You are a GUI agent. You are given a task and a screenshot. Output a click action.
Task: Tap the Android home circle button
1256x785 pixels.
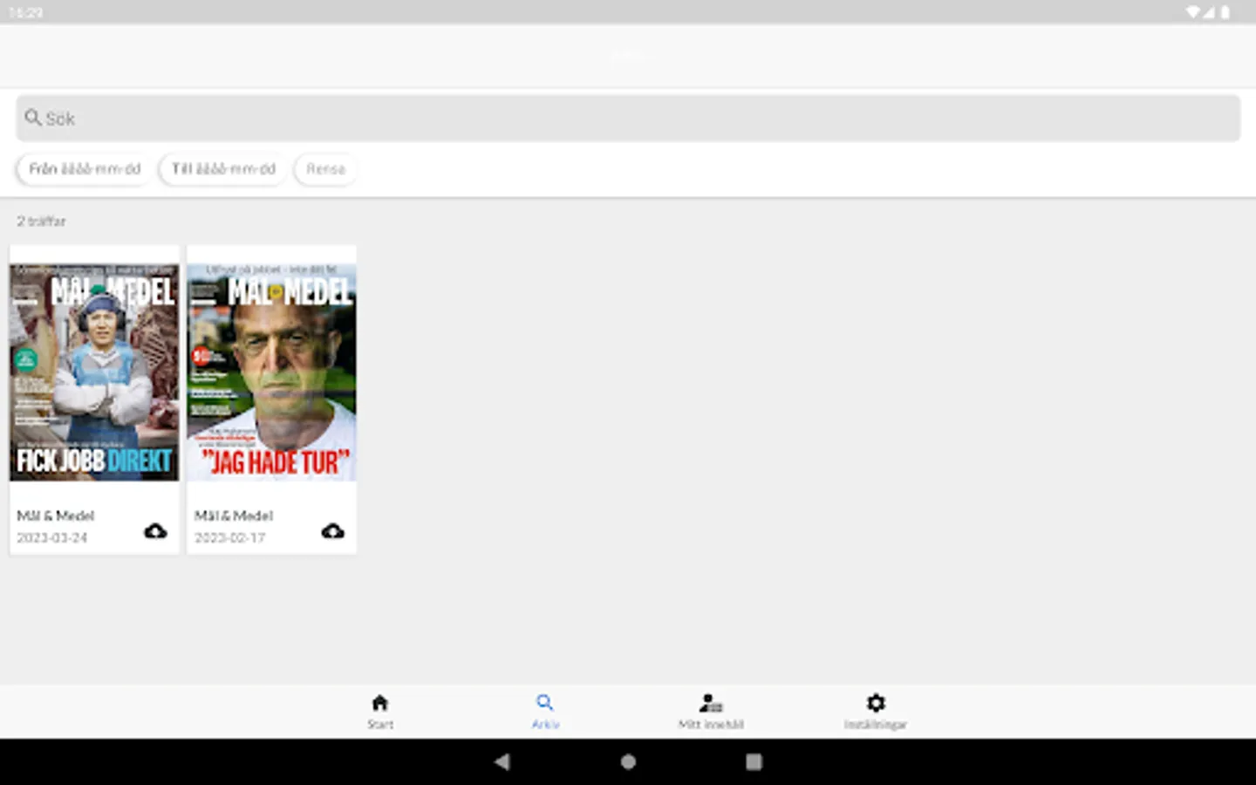(628, 761)
